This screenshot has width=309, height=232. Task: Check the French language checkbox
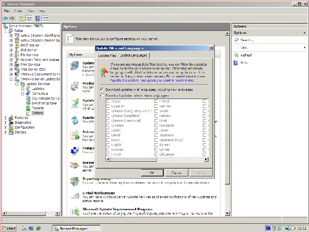point(156,101)
